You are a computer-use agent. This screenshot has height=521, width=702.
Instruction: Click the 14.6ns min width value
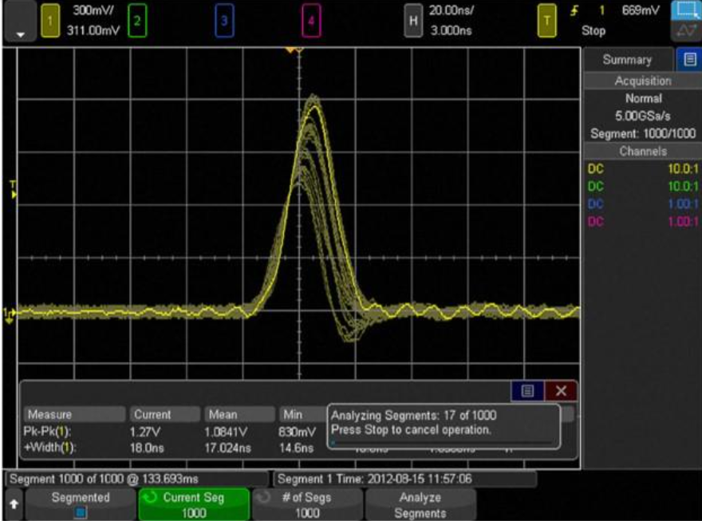coord(296,448)
